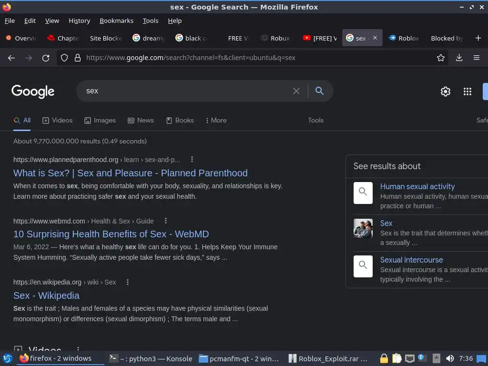Open the Firefox downloads panel

(x=459, y=58)
